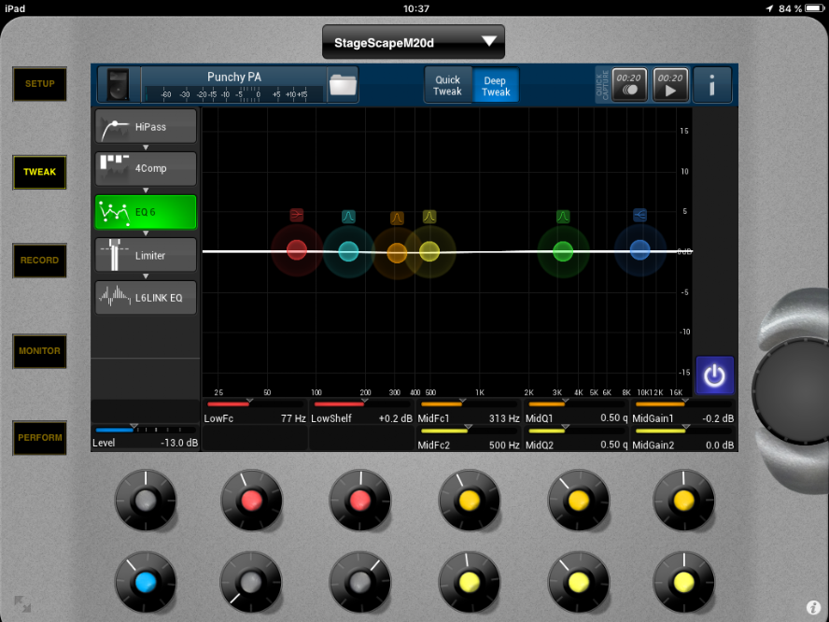Select the red low shelf EQ node

(x=297, y=250)
